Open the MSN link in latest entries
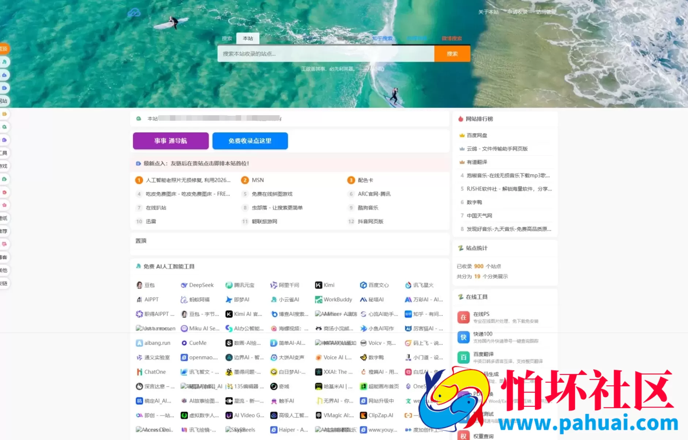This screenshot has height=440, width=688. point(258,180)
